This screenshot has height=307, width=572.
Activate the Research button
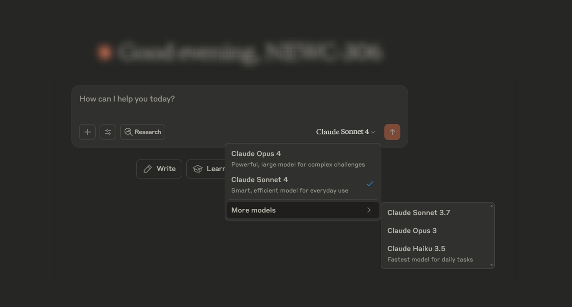143,132
